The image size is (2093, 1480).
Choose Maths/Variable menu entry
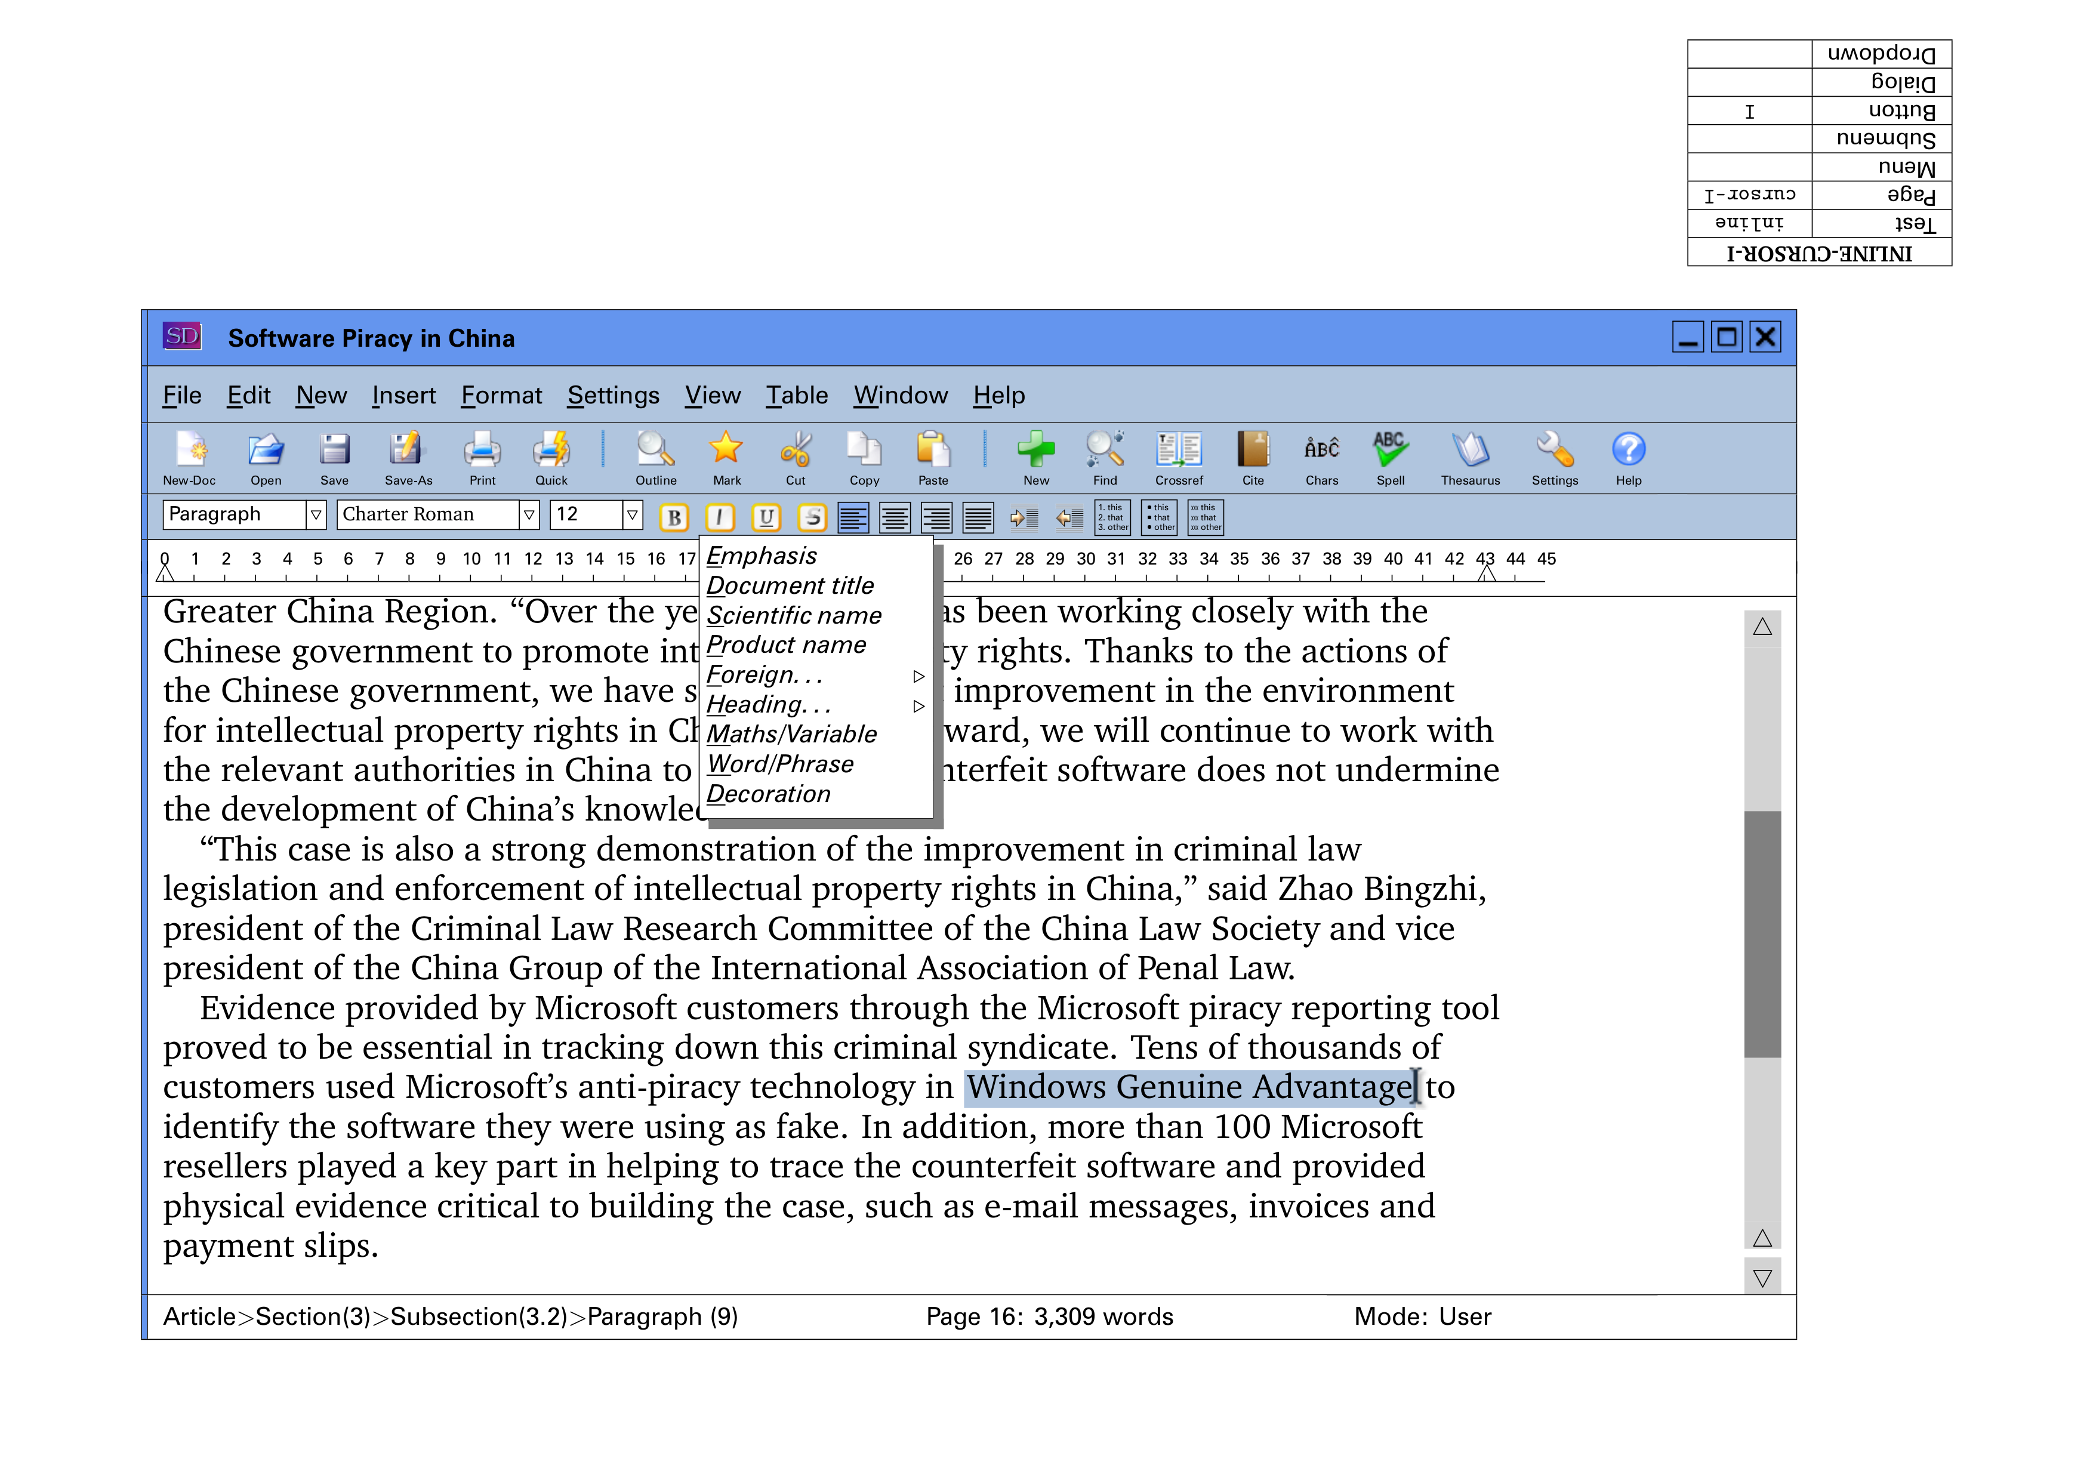tap(817, 735)
